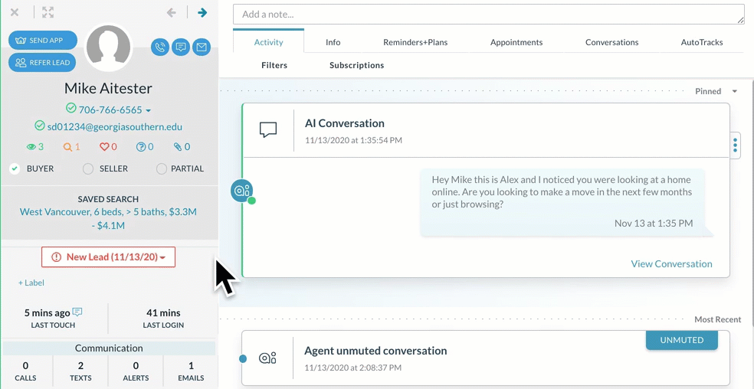Screen dimensions: 754x389
Task: Open New Lead status dropdown
Action: point(108,257)
